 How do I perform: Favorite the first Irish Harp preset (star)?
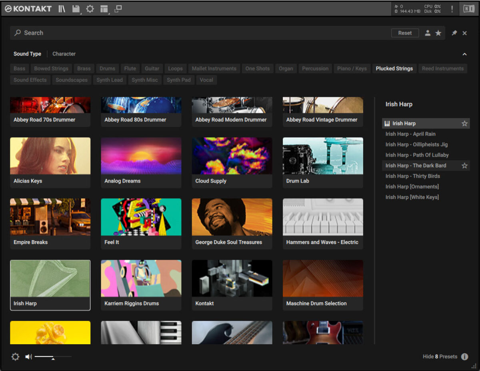click(x=464, y=124)
